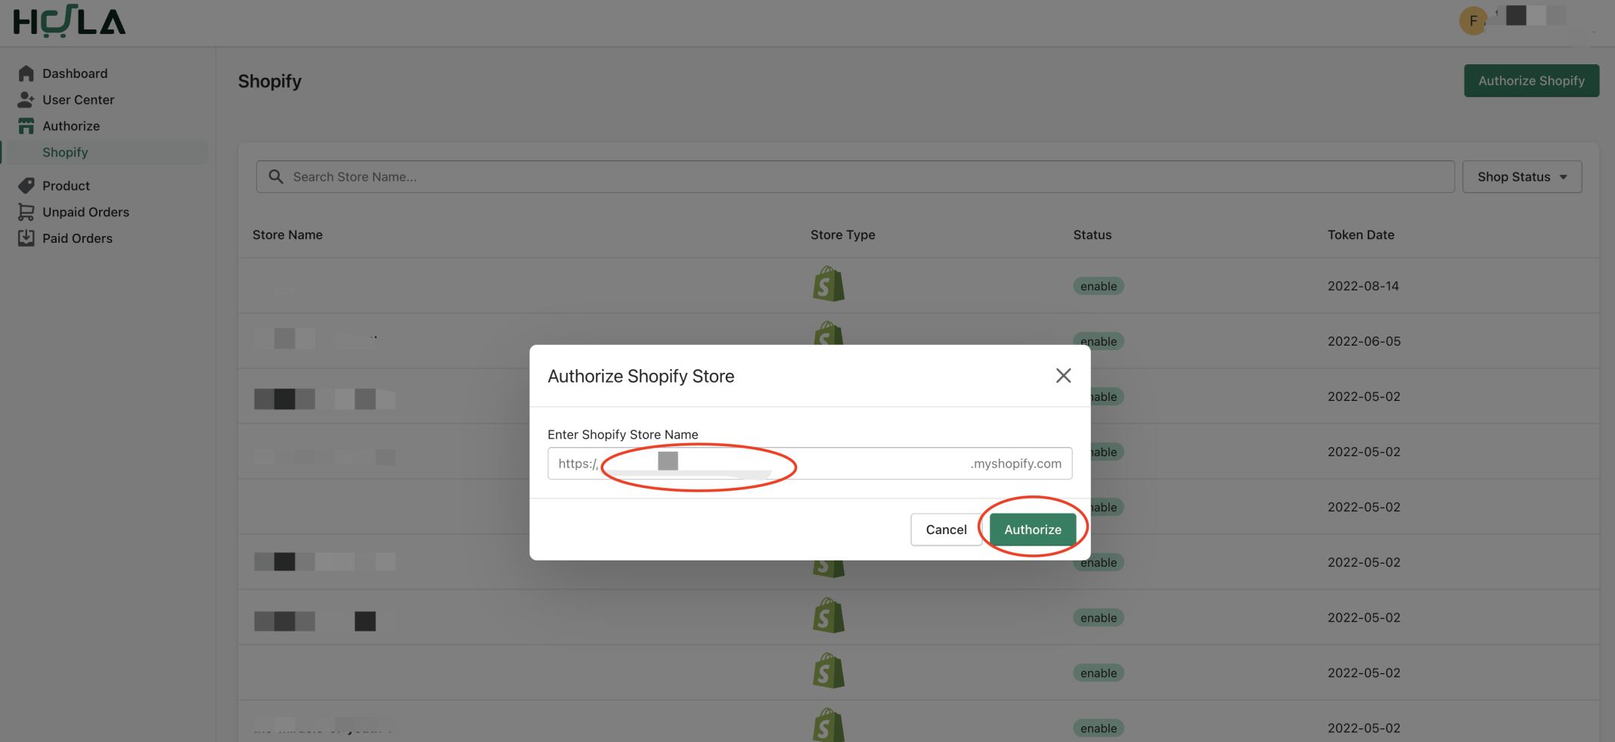Open Paid Orders in sidebar

77,239
